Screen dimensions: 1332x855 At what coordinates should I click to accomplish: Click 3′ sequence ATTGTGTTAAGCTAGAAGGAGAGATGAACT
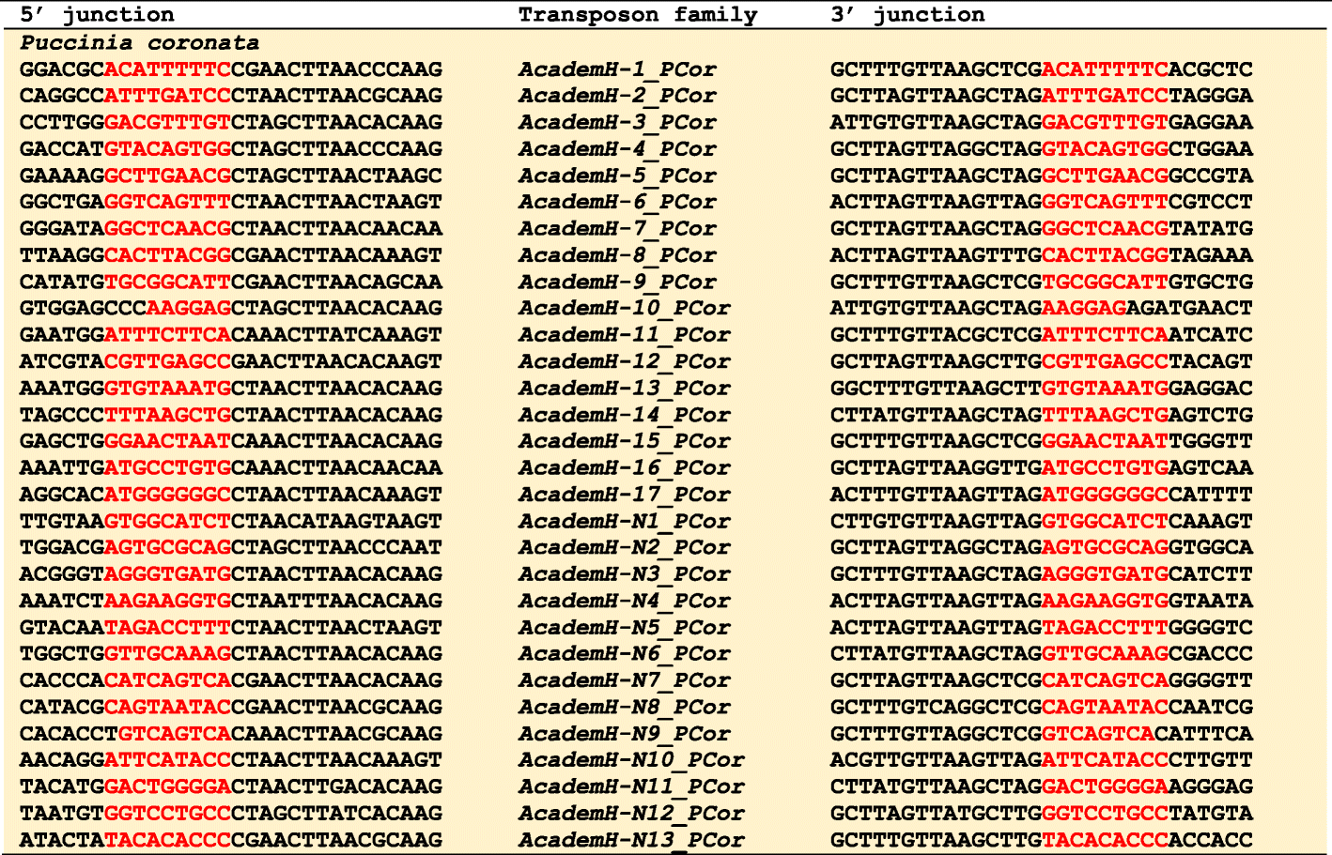point(1042,308)
